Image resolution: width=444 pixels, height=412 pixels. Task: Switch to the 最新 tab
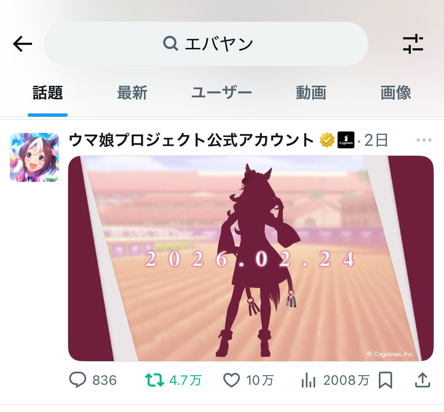point(132,93)
